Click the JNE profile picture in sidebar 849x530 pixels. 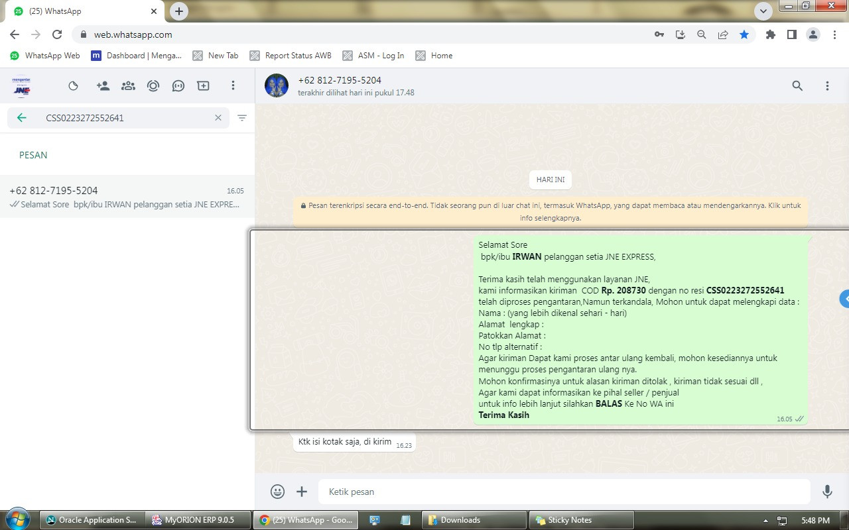coord(22,85)
